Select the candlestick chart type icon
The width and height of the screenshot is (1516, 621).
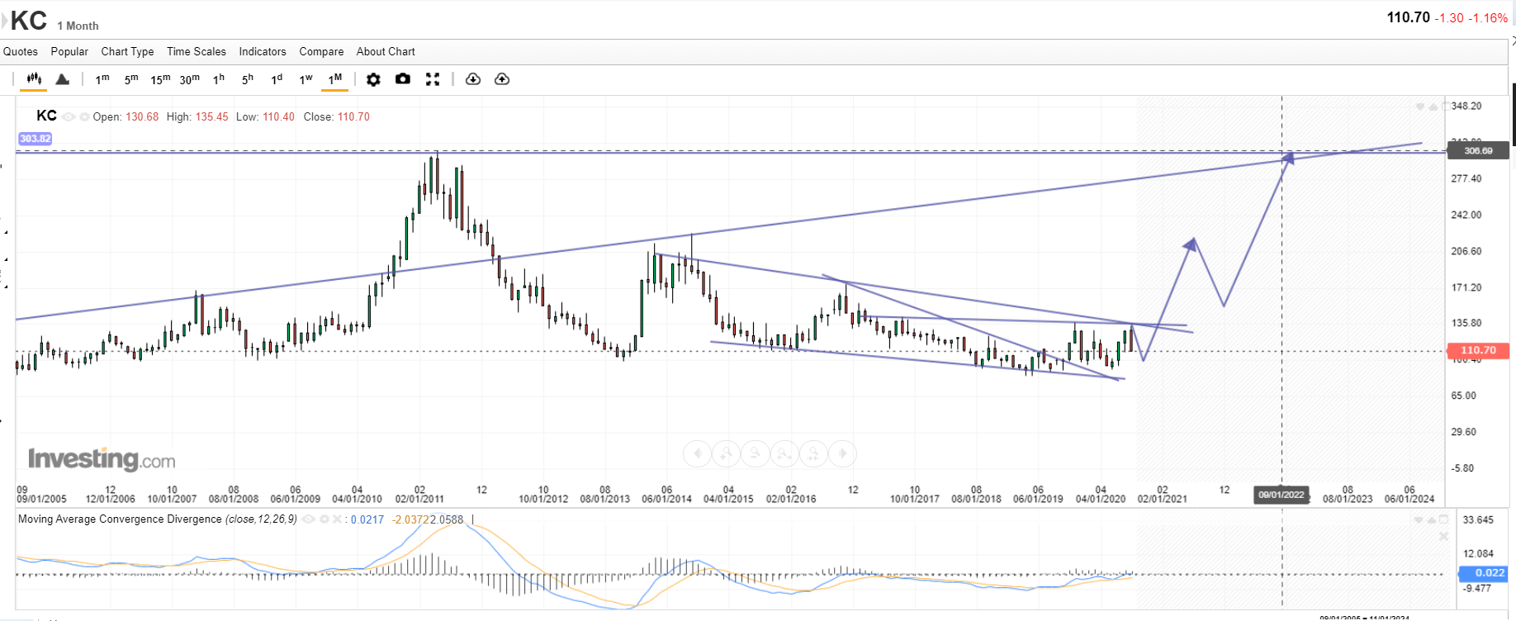click(x=34, y=79)
